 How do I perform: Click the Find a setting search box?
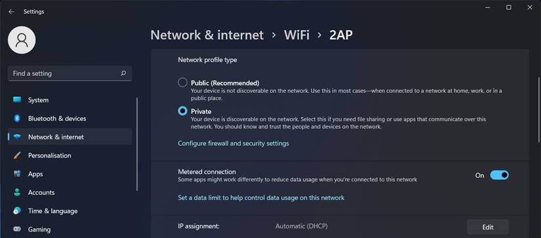tap(70, 73)
